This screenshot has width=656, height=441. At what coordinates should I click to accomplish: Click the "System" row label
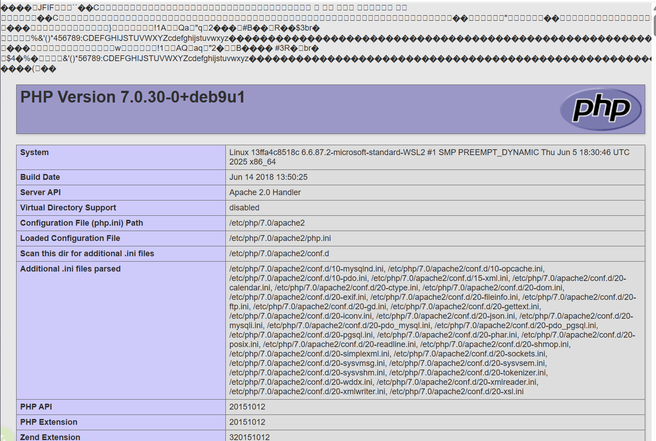coord(35,152)
